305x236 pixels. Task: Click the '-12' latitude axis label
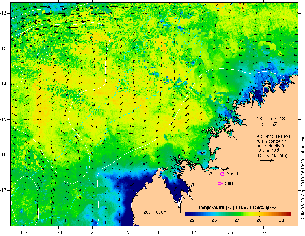[x=3, y=13]
